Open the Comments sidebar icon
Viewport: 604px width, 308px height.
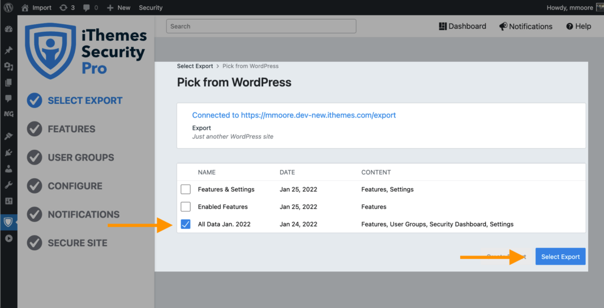(8, 99)
